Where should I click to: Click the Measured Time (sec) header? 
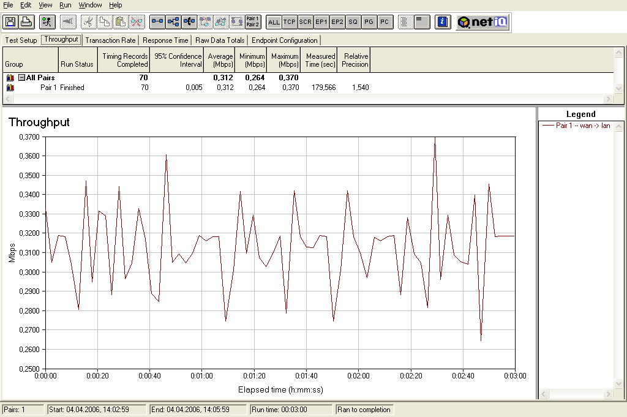[319, 60]
